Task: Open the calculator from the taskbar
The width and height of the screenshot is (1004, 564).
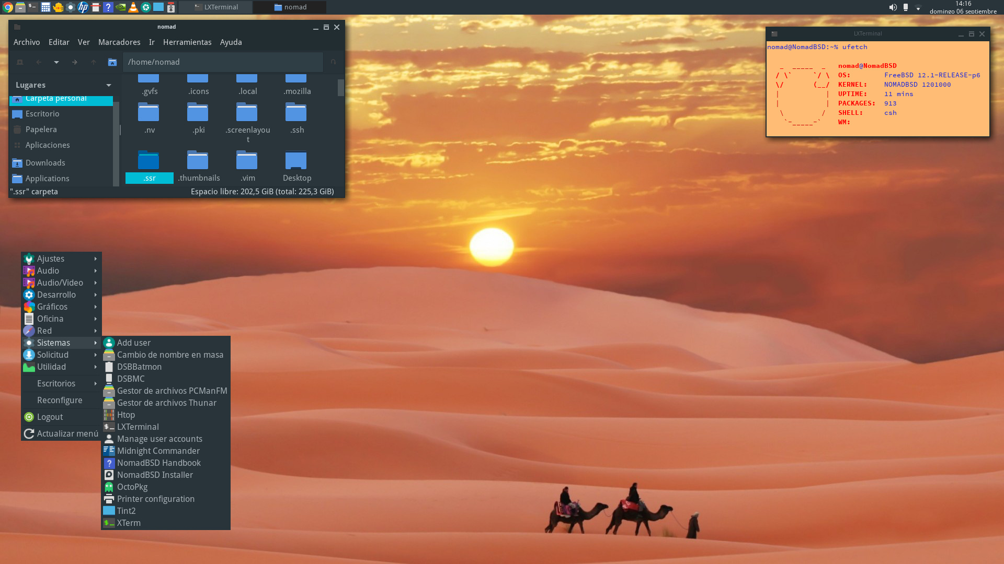Action: click(x=46, y=7)
